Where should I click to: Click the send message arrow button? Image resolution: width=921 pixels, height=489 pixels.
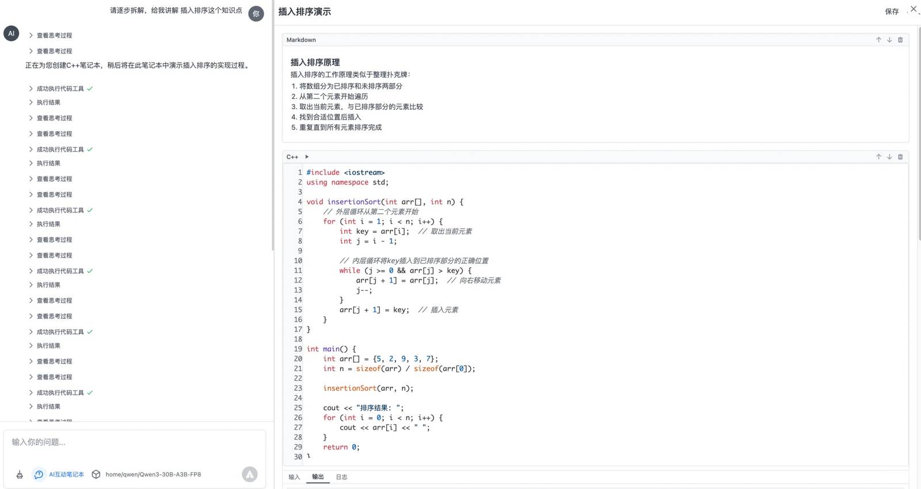pyautogui.click(x=249, y=474)
